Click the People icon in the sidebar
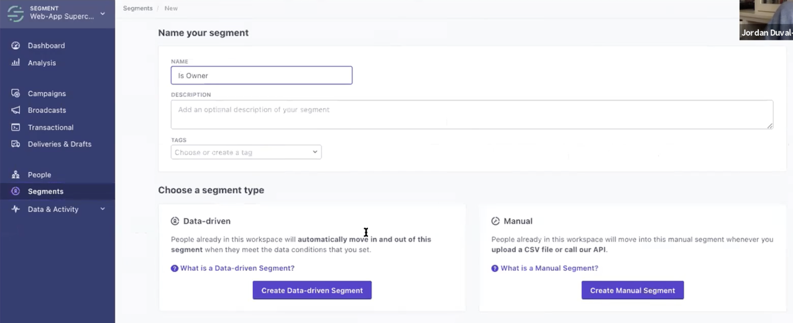 (x=16, y=175)
